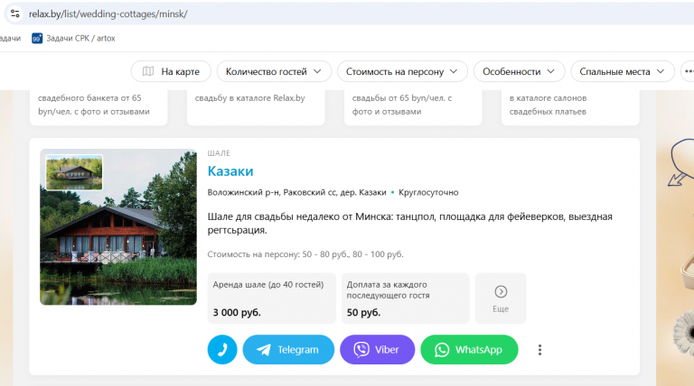Viewport: 694px width, 386px height.
Task: Call the venue with phone icon button
Action: point(222,350)
